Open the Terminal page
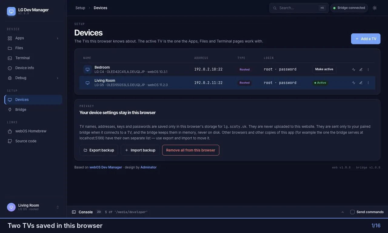Screen dimensions: 388x233 pyautogui.click(x=33, y=58)
